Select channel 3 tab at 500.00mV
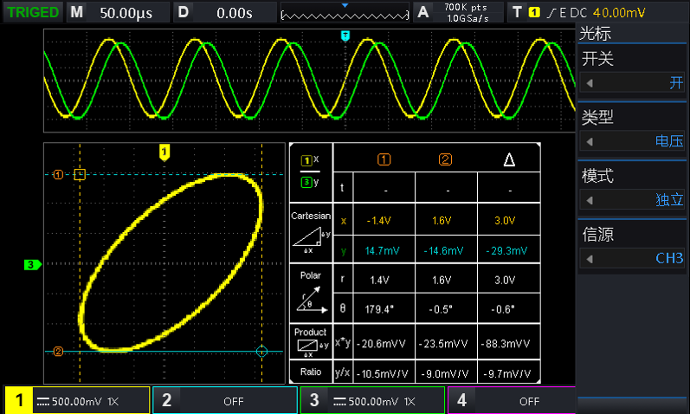The width and height of the screenshot is (690, 414). tap(372, 401)
